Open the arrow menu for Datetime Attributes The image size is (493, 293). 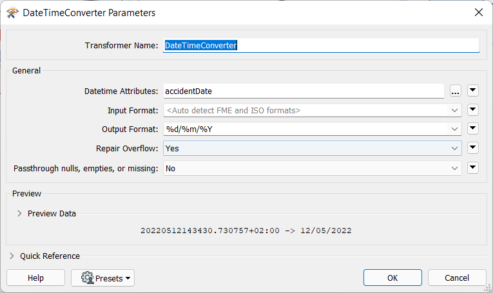(472, 91)
